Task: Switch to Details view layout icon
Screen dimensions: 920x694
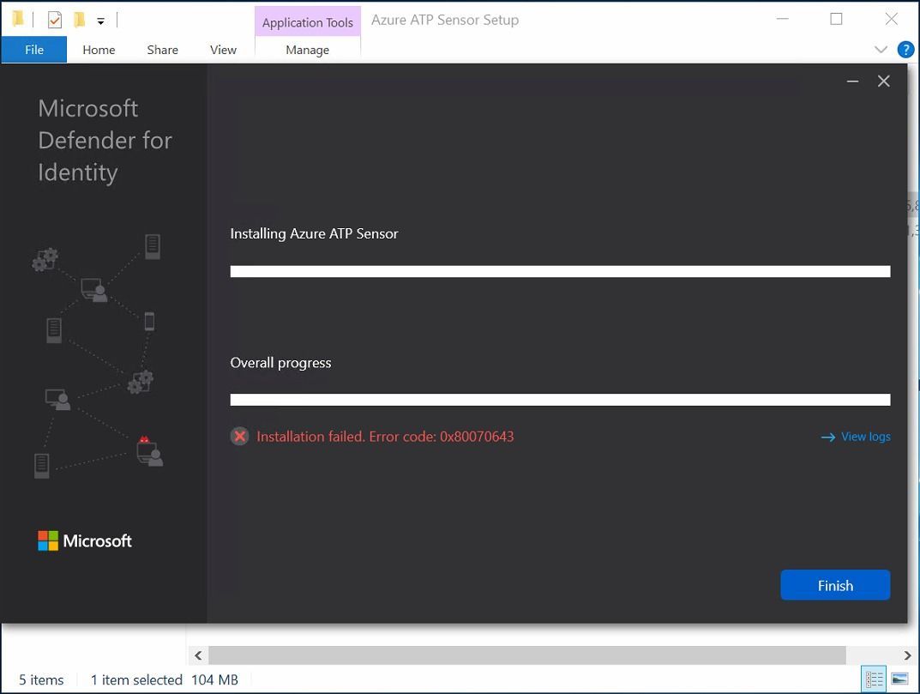Action: point(874,679)
